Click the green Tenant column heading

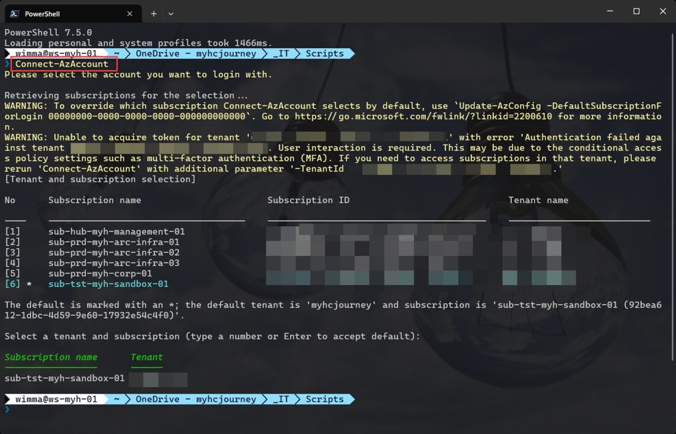147,357
